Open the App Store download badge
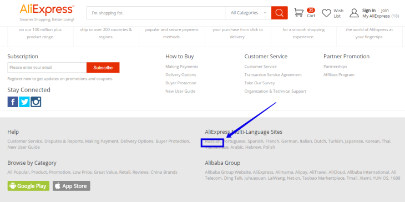The height and width of the screenshot is (202, 405). click(x=72, y=186)
